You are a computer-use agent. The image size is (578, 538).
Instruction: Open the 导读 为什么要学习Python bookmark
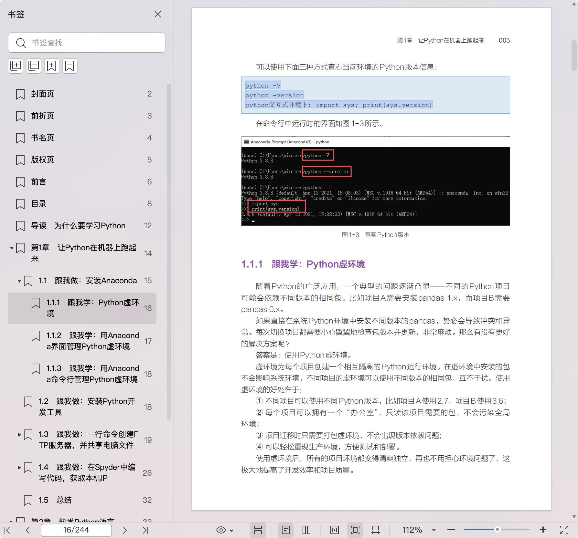click(82, 226)
